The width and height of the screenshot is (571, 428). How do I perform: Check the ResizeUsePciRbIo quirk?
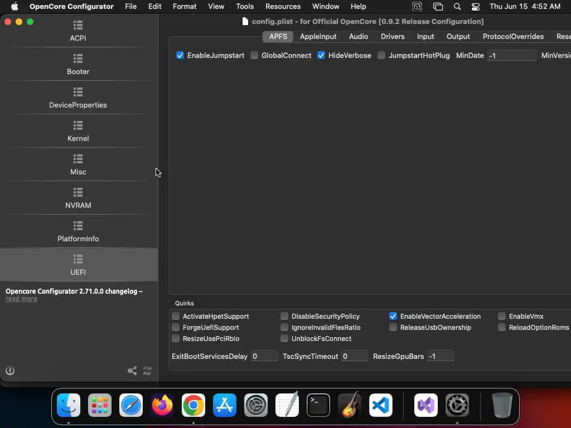(176, 338)
